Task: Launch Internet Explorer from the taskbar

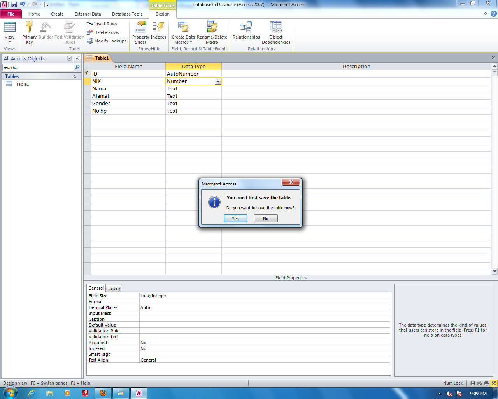Action: [32, 393]
